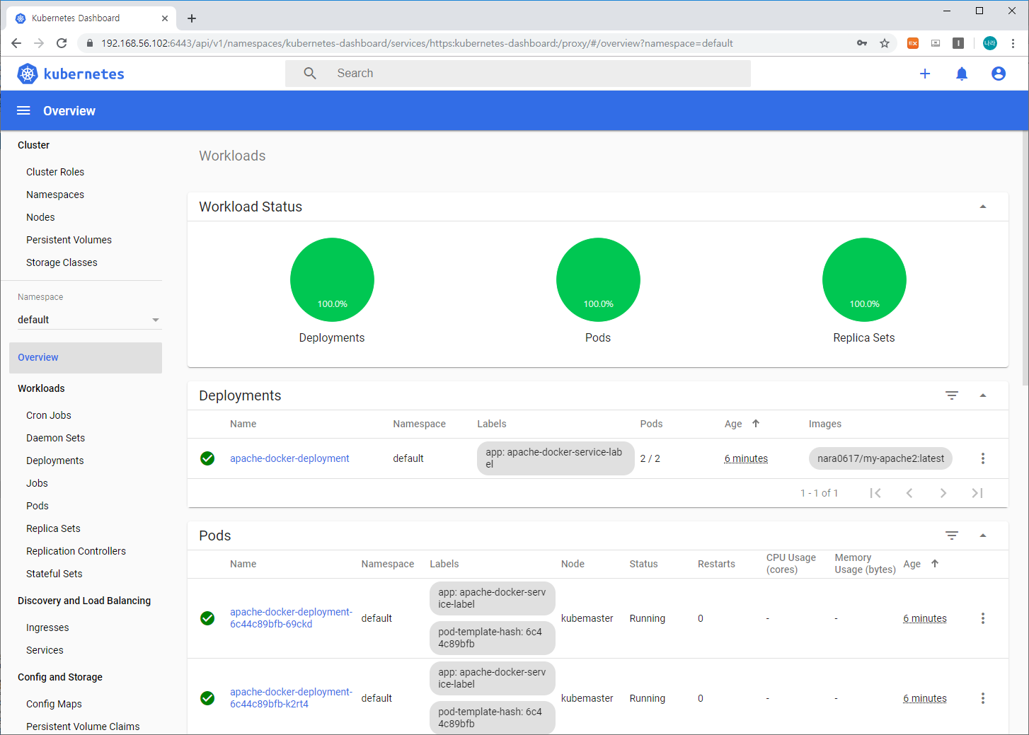The height and width of the screenshot is (735, 1029).
Task: Open Daemon Sets in sidebar
Action: coord(55,438)
